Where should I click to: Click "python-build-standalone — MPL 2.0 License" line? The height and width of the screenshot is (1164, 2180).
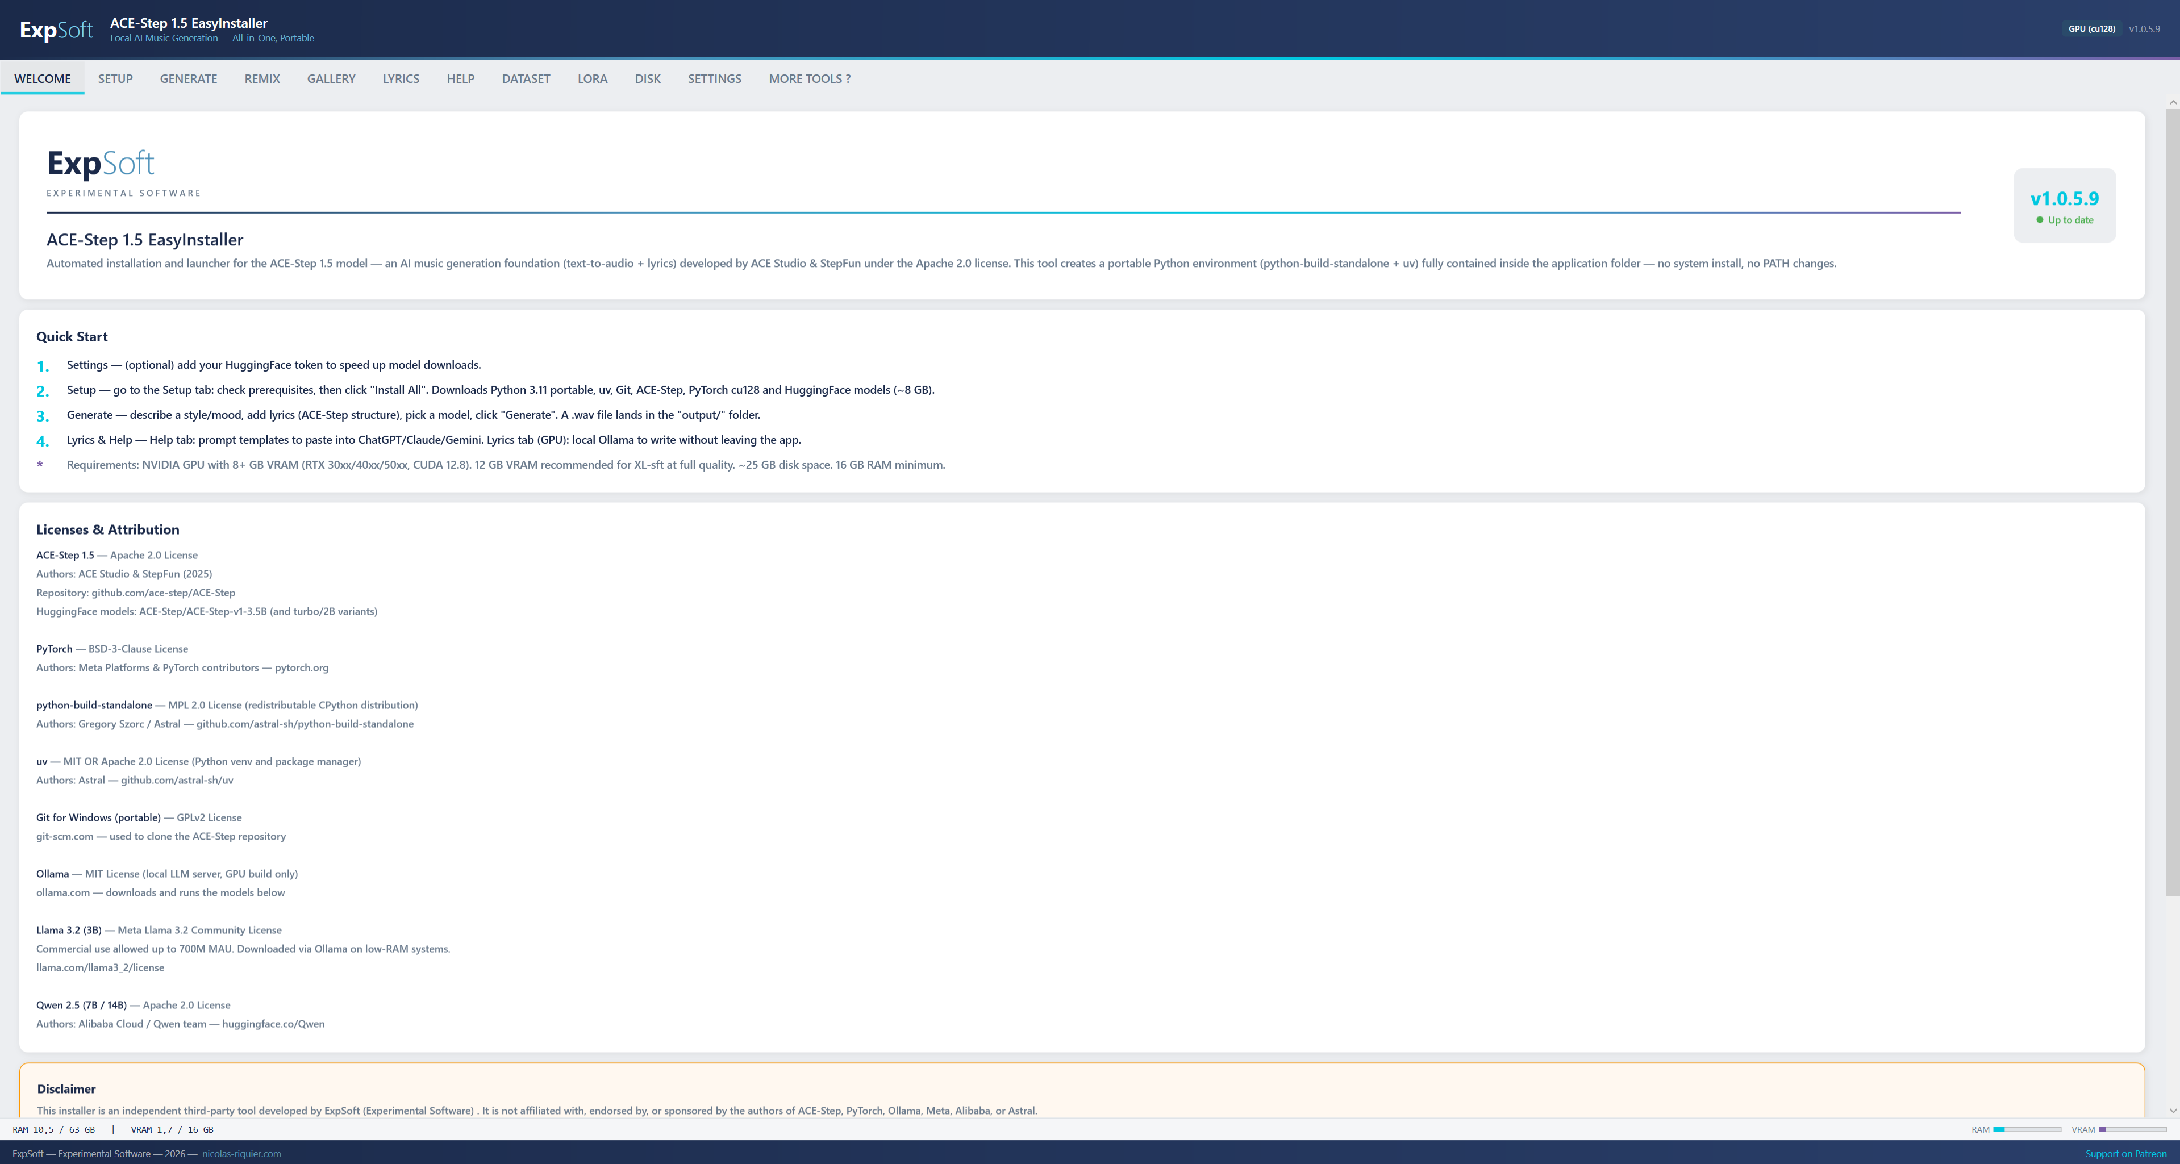228,704
